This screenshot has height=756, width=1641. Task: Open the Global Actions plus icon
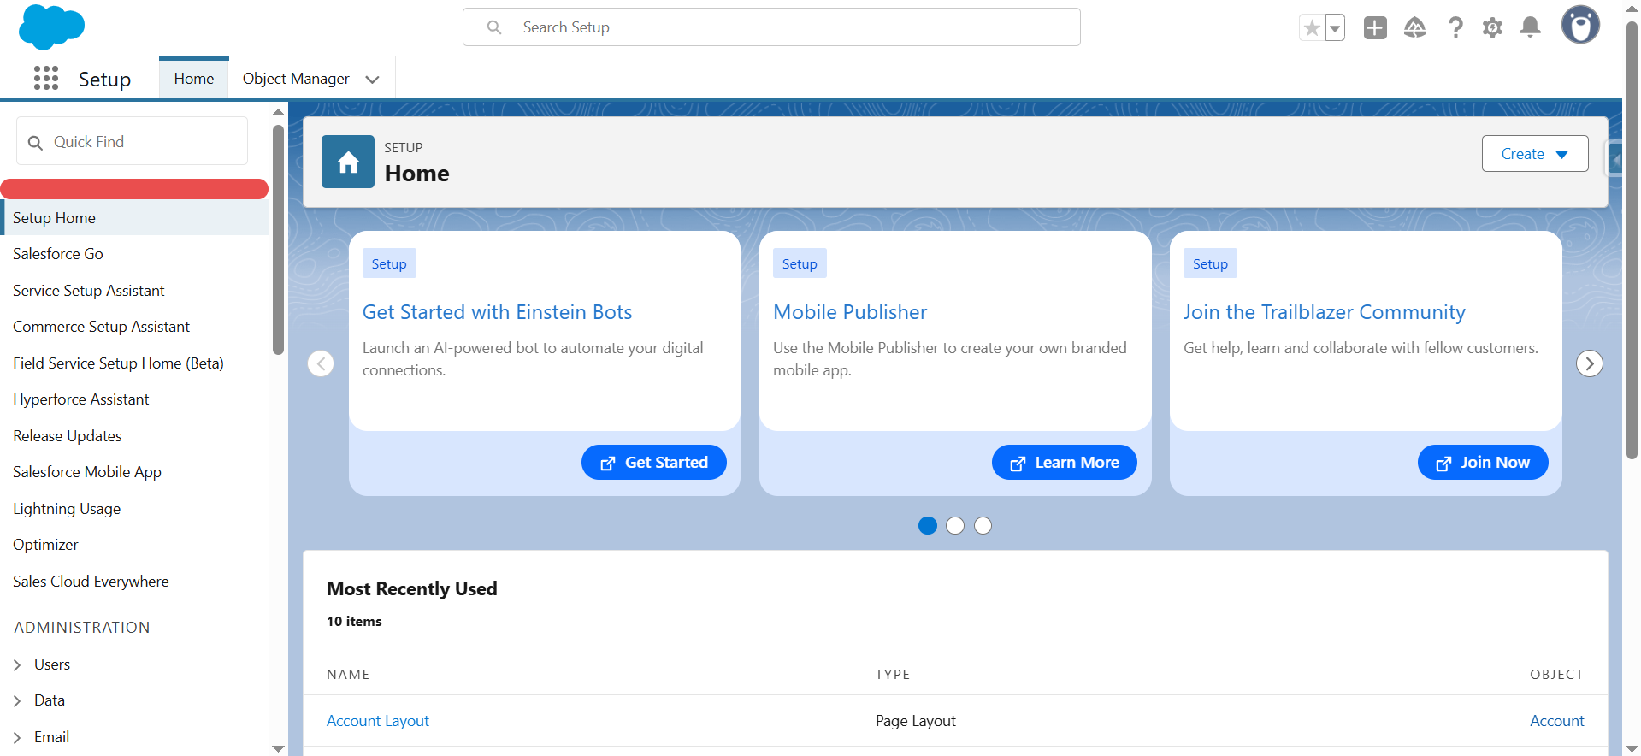(1375, 28)
